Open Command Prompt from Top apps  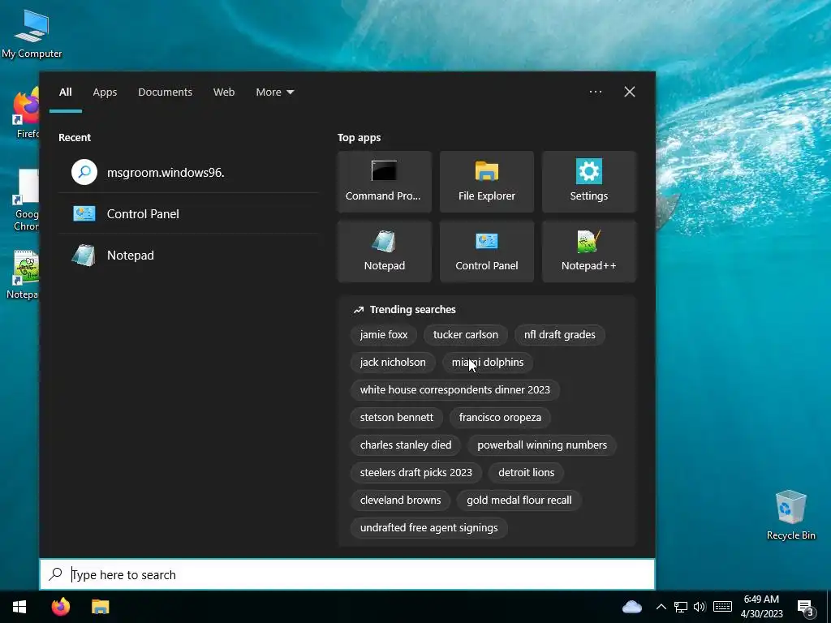(384, 182)
